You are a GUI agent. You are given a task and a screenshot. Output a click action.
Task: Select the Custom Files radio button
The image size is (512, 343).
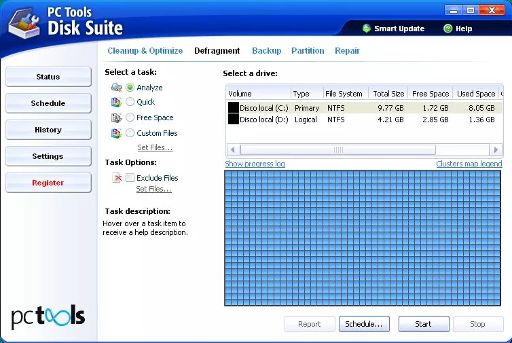(130, 133)
